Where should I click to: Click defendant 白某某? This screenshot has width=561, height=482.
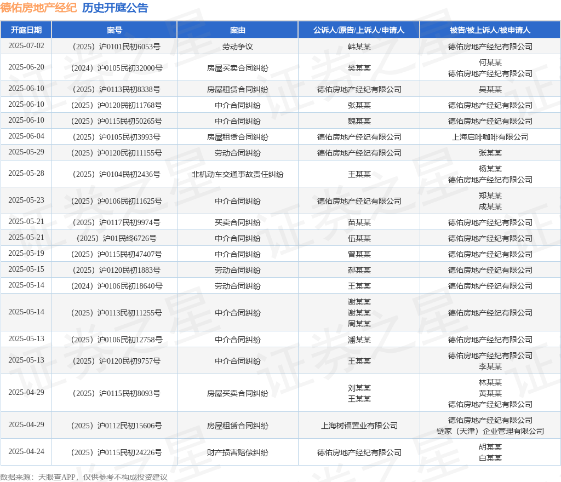tap(490, 458)
